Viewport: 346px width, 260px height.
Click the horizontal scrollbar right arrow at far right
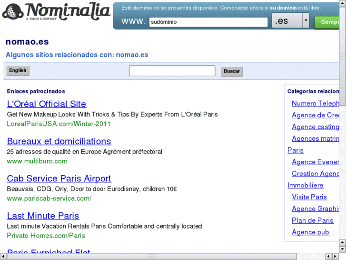(336, 257)
